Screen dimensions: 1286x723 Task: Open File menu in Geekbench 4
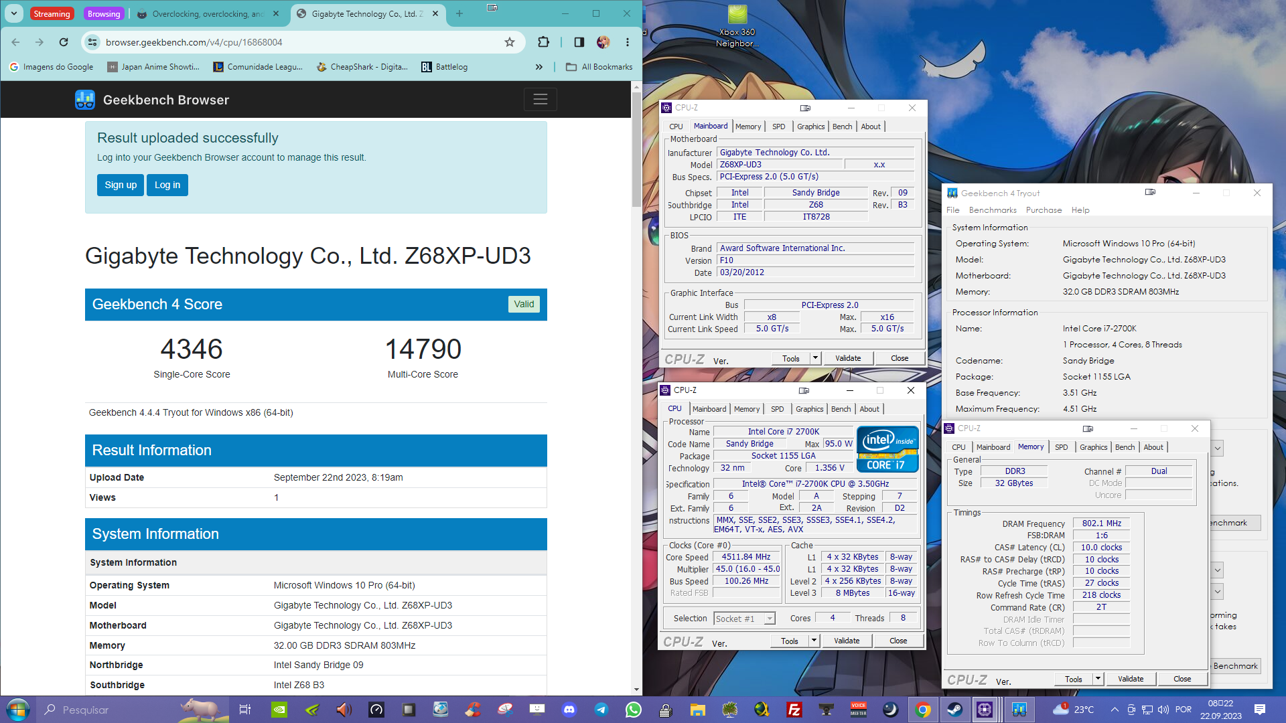[x=953, y=210]
